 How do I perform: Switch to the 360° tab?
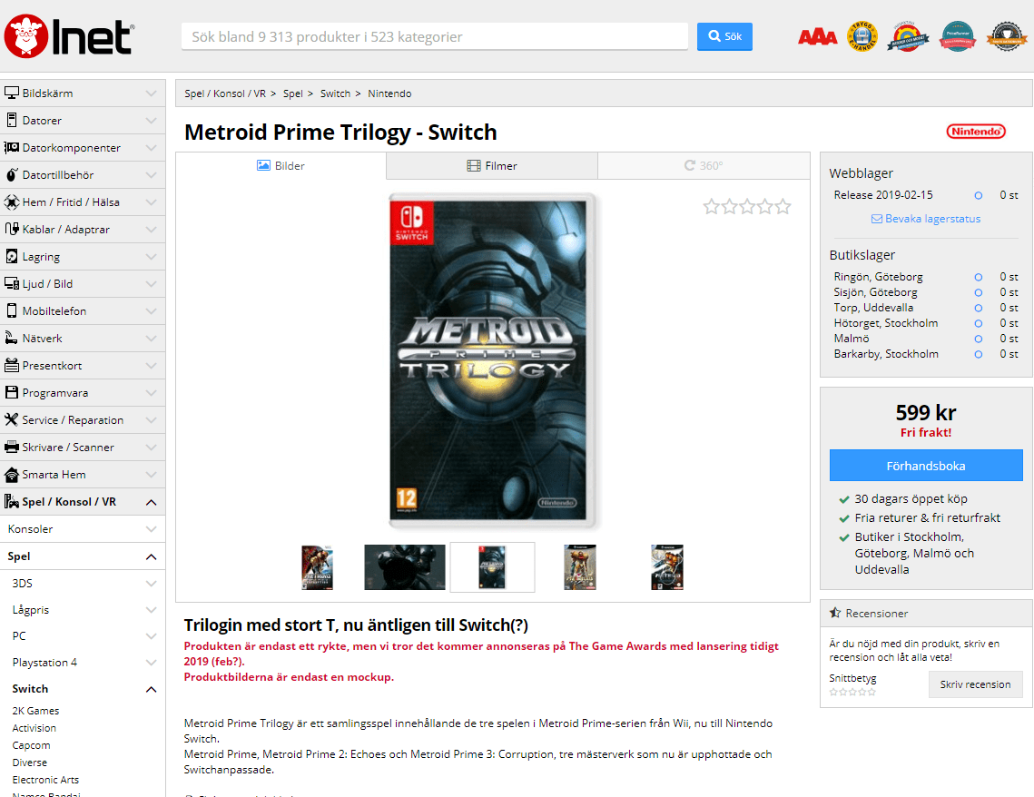click(704, 165)
